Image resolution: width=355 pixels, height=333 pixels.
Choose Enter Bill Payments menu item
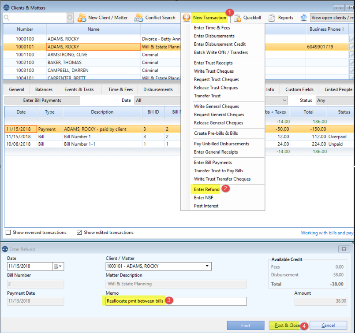[x=213, y=163]
